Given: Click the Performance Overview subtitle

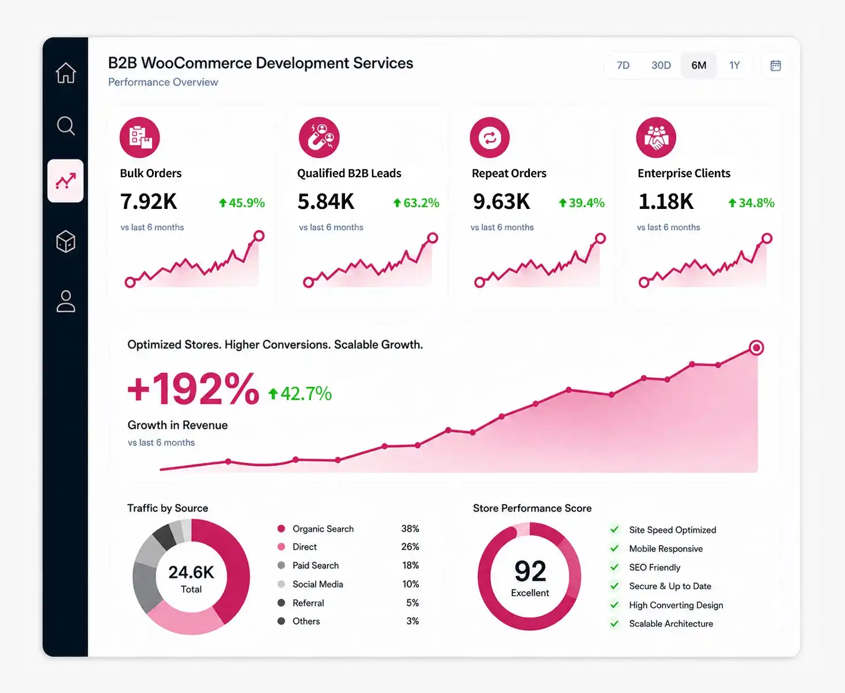Looking at the screenshot, I should (163, 82).
